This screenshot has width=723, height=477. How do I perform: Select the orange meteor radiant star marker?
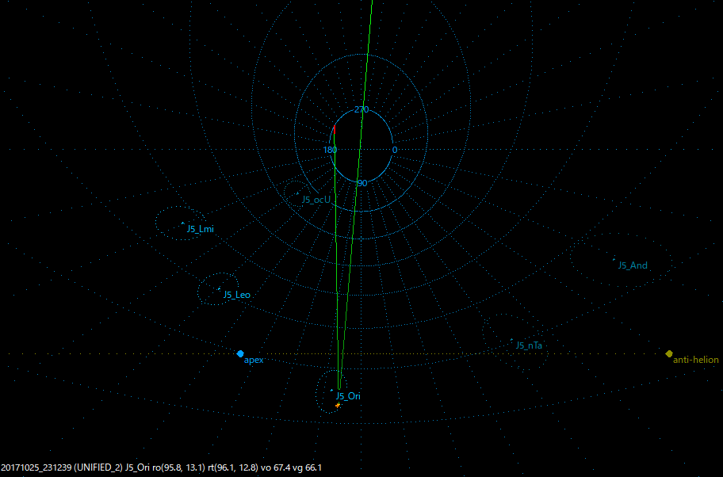click(x=338, y=406)
